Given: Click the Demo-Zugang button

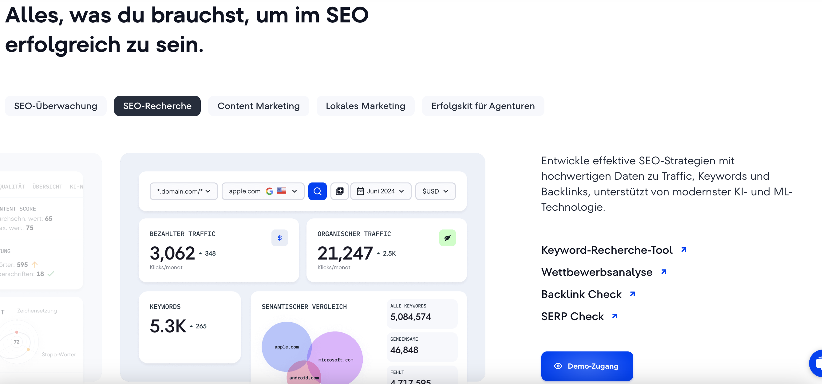Looking at the screenshot, I should coord(587,366).
